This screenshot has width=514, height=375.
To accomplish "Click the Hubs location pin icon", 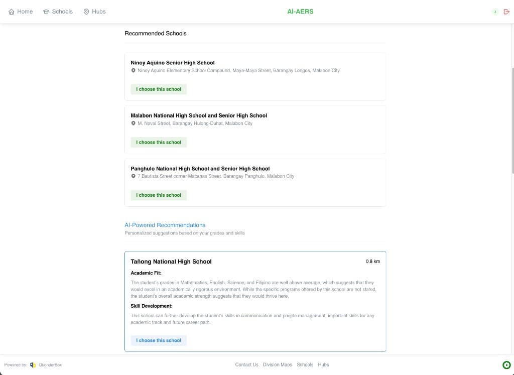I will pyautogui.click(x=86, y=12).
